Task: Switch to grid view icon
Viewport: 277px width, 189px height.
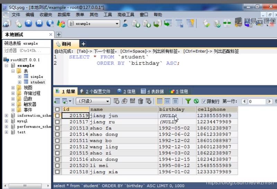Action: pyautogui.click(x=160, y=101)
